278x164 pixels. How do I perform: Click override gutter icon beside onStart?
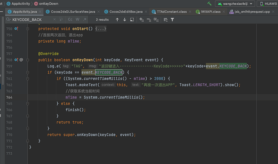coord(16,29)
